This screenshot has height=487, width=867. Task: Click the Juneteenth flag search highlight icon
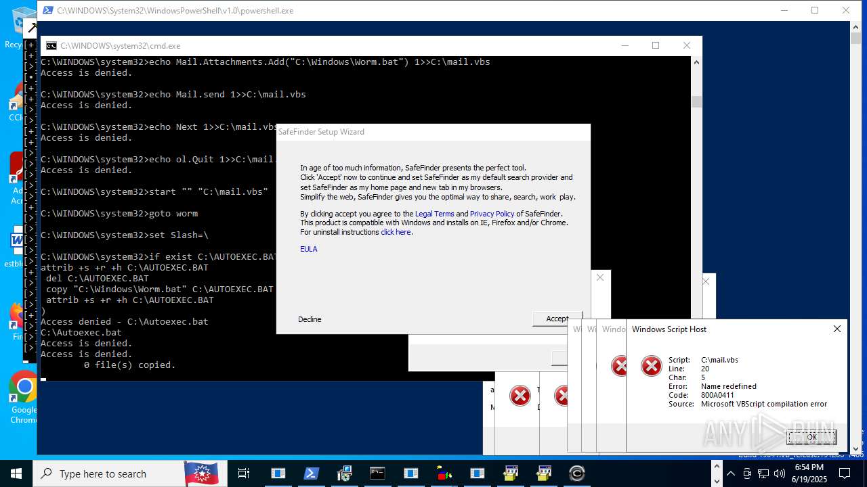(202, 473)
